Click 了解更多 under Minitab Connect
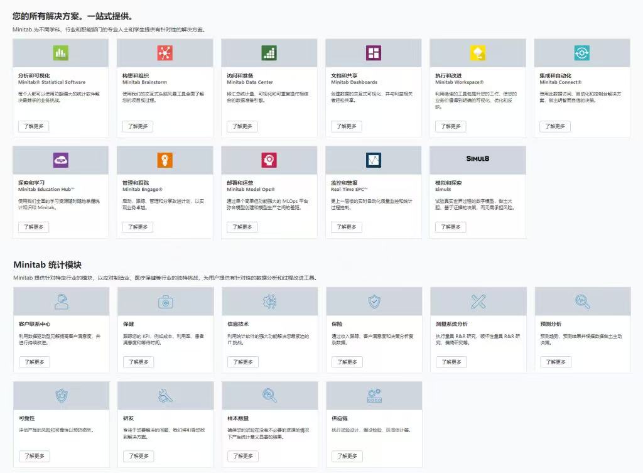This screenshot has width=643, height=473. (x=554, y=126)
